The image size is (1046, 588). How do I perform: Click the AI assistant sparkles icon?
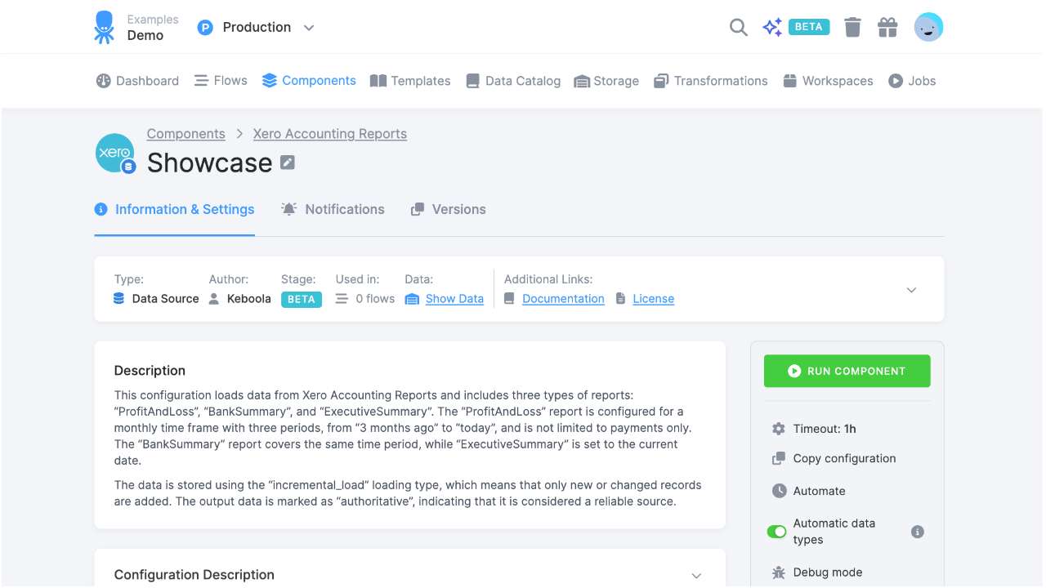(x=771, y=27)
